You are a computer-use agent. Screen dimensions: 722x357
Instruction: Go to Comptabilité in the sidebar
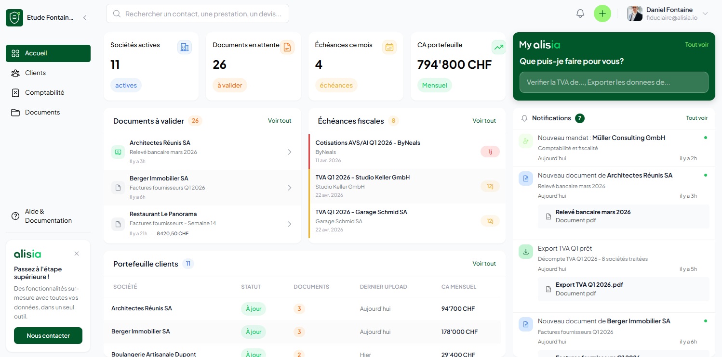(44, 93)
